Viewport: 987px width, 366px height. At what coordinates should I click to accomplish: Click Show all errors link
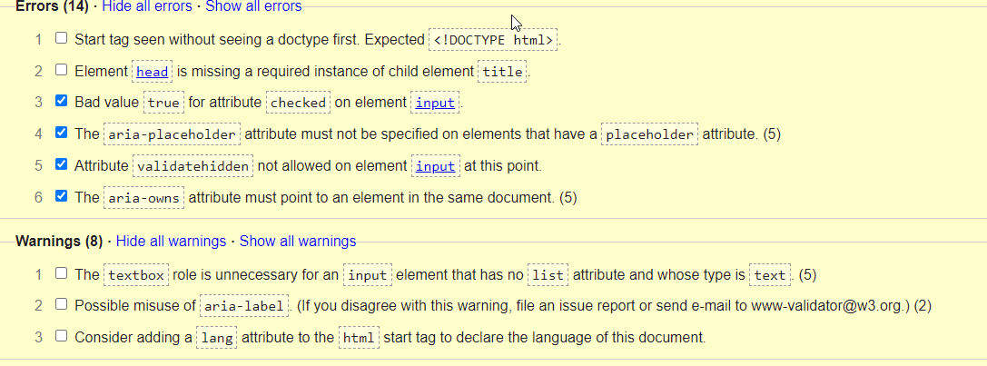(x=253, y=6)
